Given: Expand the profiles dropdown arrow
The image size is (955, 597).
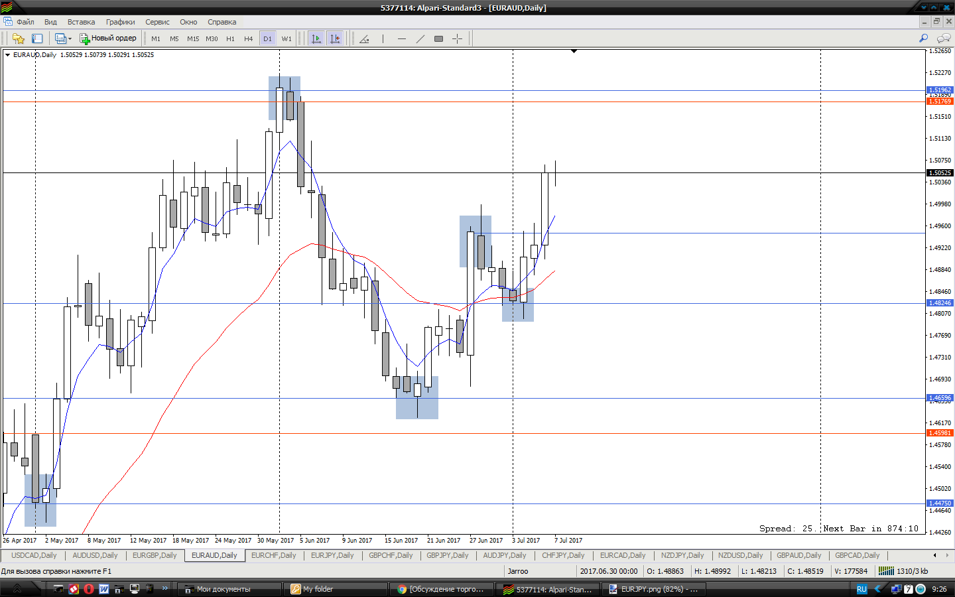Looking at the screenshot, I should pyautogui.click(x=70, y=38).
